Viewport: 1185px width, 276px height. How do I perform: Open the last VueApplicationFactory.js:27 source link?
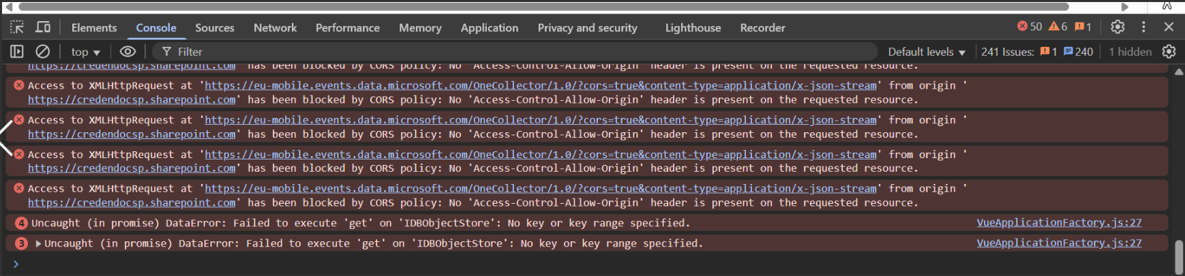point(1059,243)
